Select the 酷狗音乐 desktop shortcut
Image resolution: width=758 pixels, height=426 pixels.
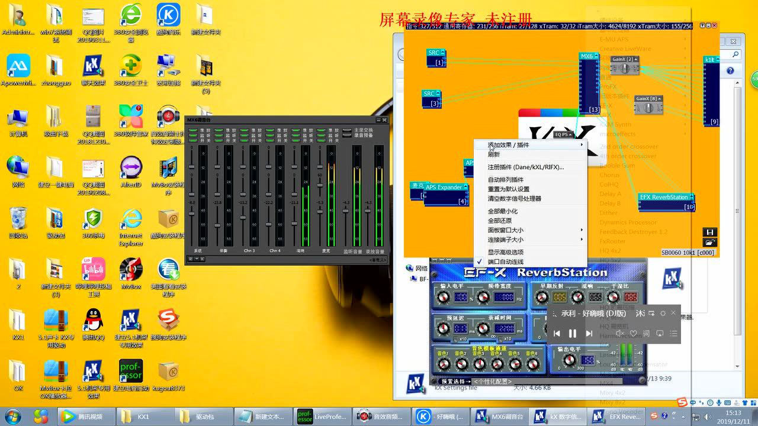(168, 19)
